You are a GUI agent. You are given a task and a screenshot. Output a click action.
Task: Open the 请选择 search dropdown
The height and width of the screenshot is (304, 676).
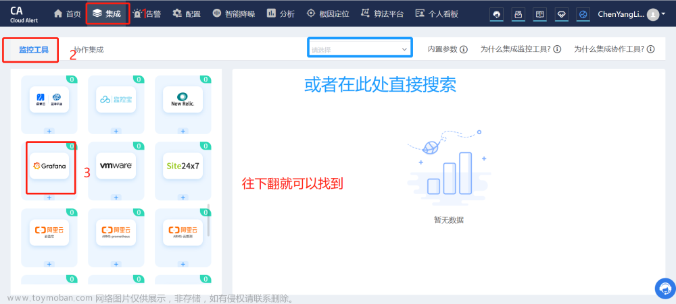(x=360, y=47)
